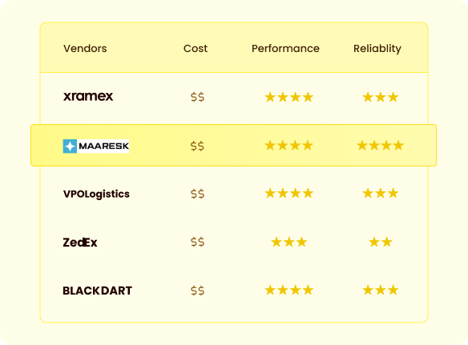Click the MAARESK wordmark text
The height and width of the screenshot is (345, 468).
103,146
